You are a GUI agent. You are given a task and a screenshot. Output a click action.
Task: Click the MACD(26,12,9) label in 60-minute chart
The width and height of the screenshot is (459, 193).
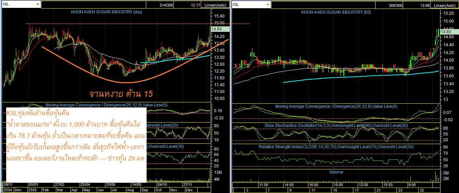coord(336,106)
